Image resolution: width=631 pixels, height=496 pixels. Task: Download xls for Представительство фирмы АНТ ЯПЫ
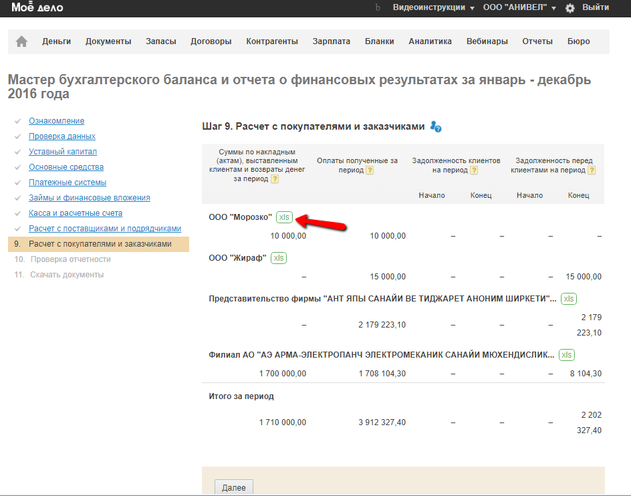click(x=568, y=299)
